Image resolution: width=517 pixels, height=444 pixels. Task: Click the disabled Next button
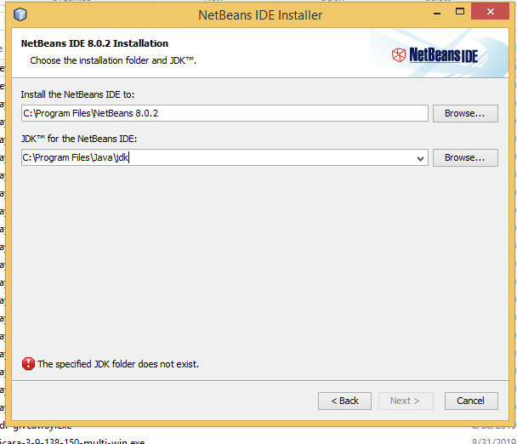406,401
